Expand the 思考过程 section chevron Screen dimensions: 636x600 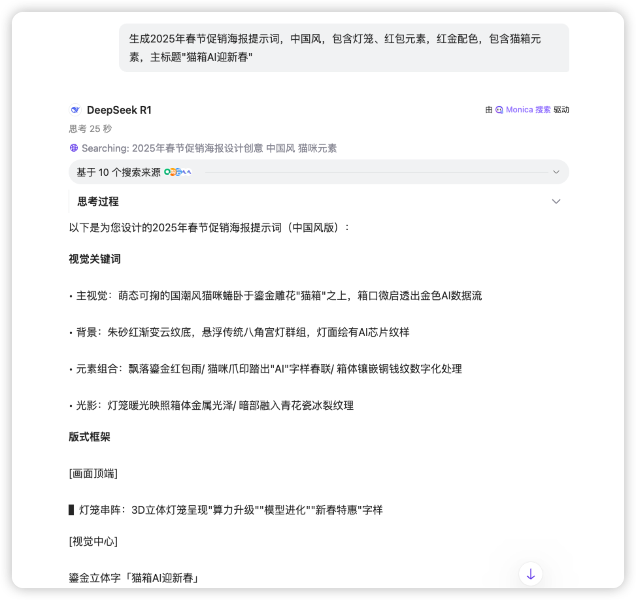click(x=556, y=201)
